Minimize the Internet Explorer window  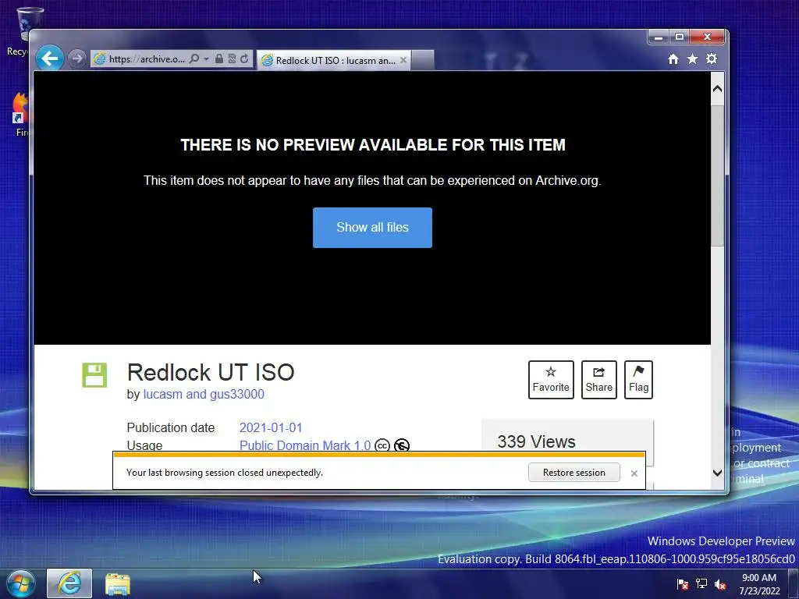(659, 37)
